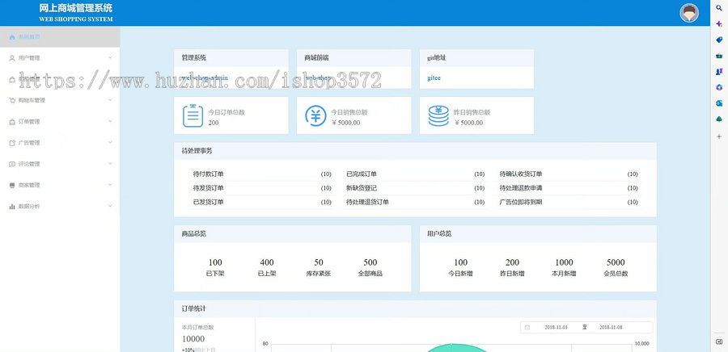Click the 已发货订单 row
The image size is (728, 352).
tap(262, 202)
